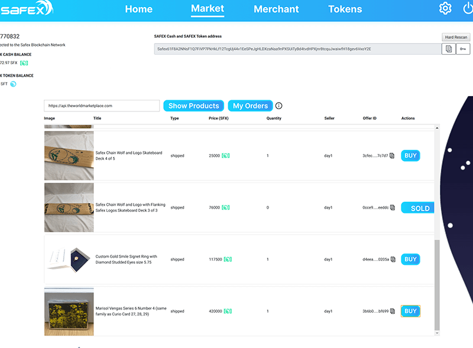Click the Safex logo
The height and width of the screenshot is (348, 473).
click(27, 8)
